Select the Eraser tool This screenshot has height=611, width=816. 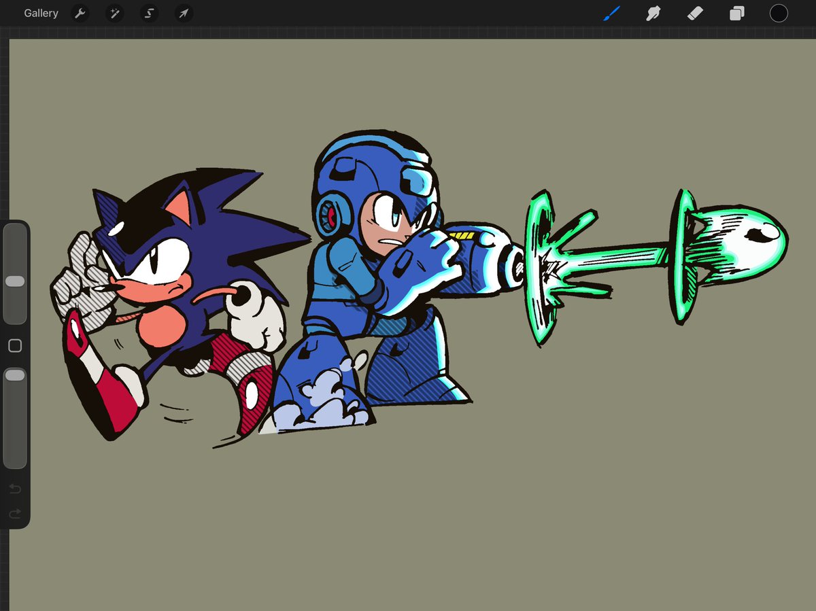tap(695, 14)
